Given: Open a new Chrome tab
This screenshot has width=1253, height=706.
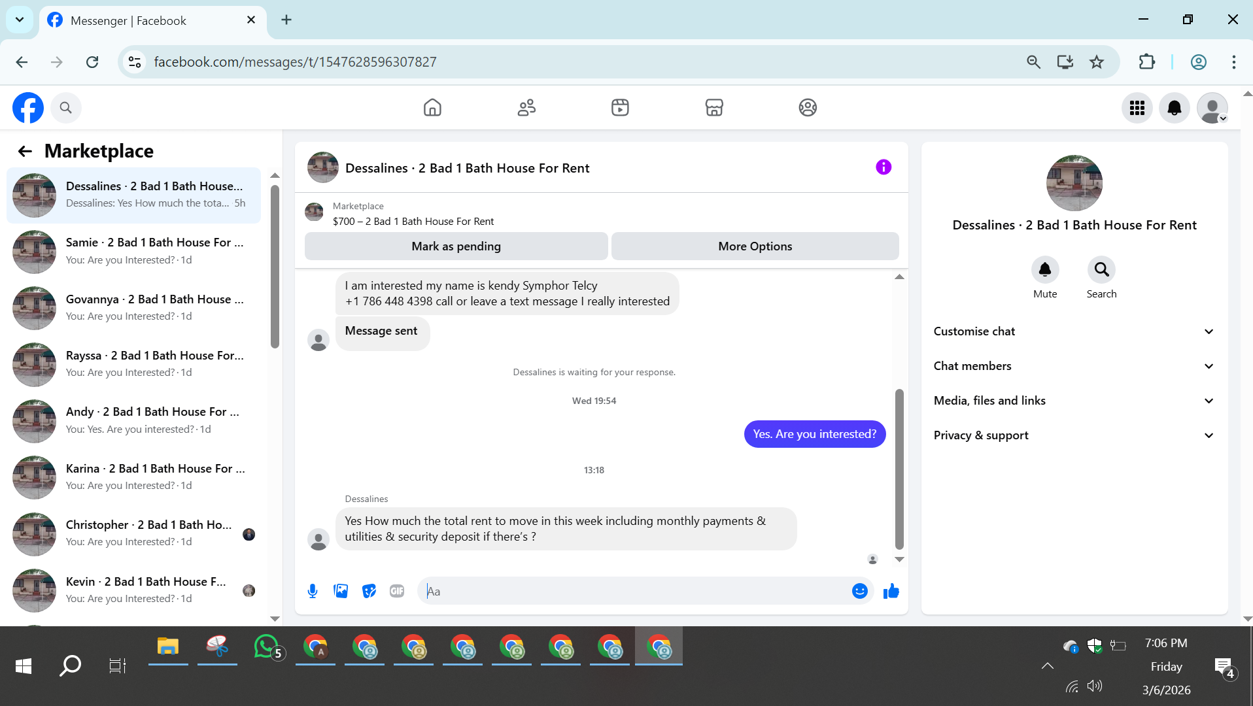Looking at the screenshot, I should (286, 20).
